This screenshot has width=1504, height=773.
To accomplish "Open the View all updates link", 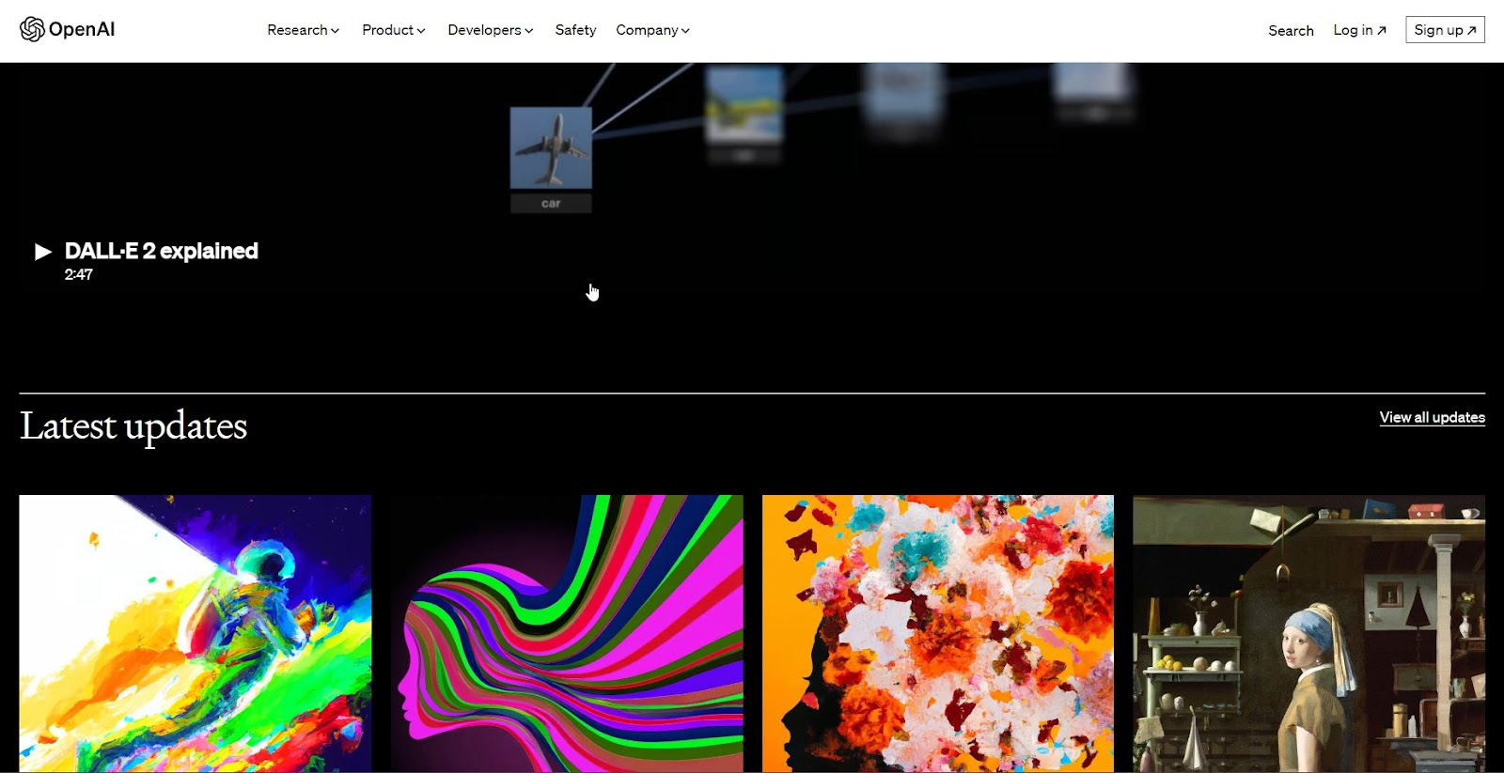I will coord(1432,417).
